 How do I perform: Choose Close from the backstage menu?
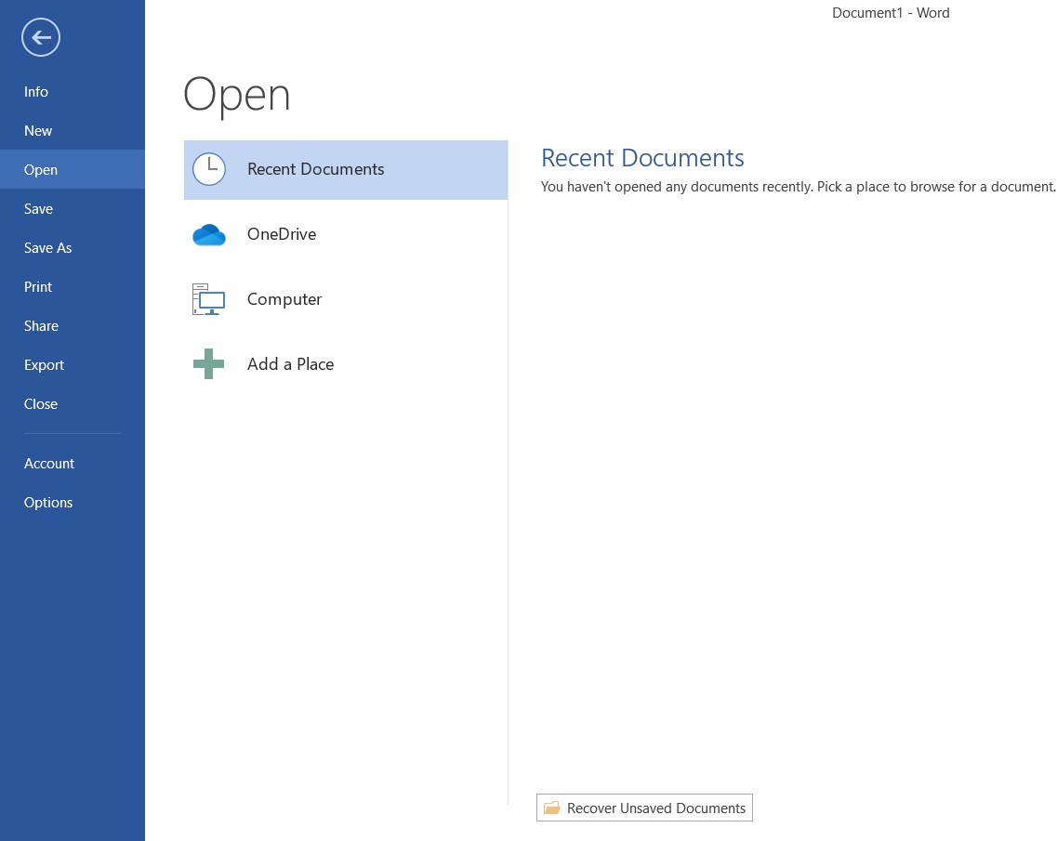[41, 404]
